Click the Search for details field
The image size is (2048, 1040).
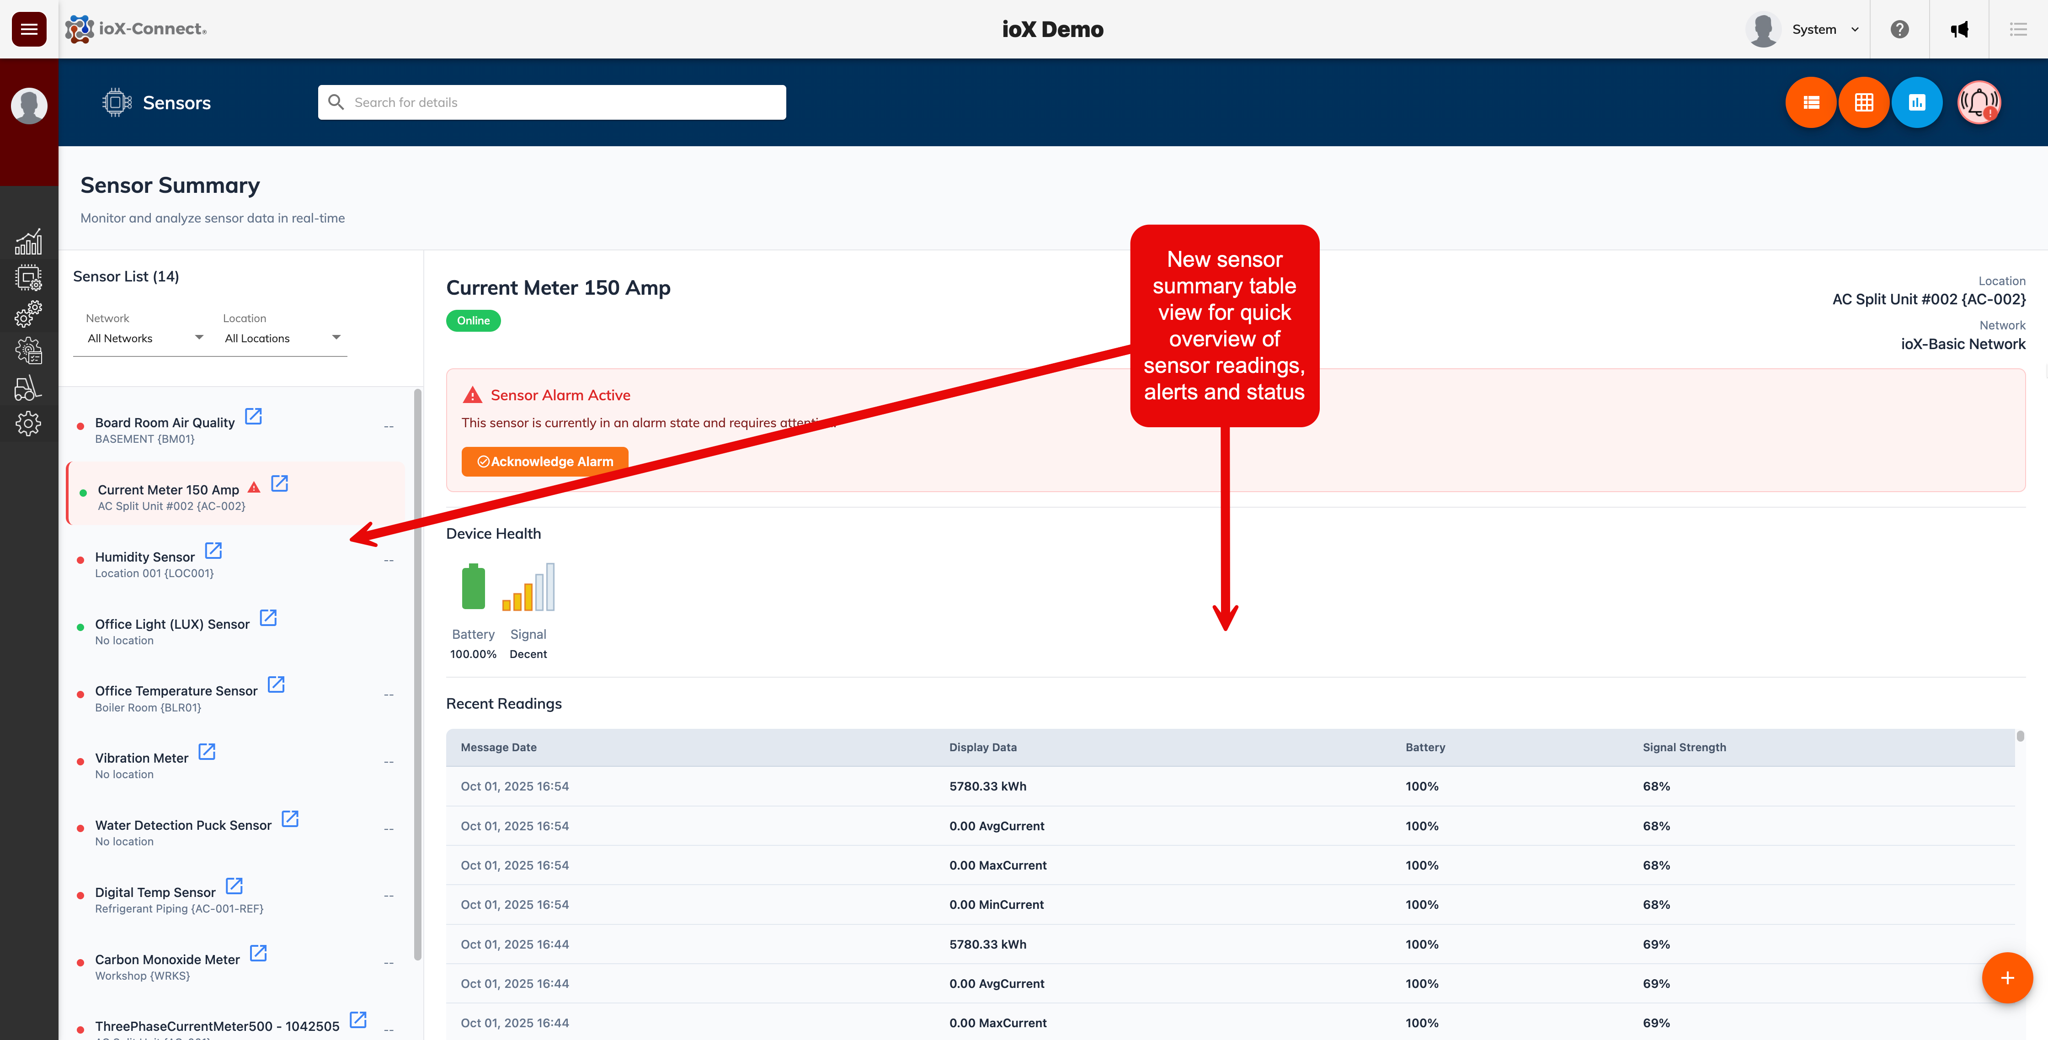click(x=552, y=102)
